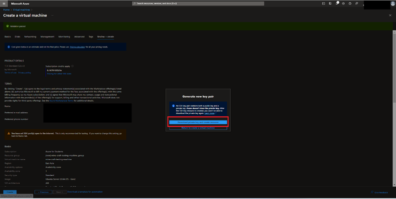Click the info icon in the dialog
The width and height of the screenshot is (396, 199).
173,106
